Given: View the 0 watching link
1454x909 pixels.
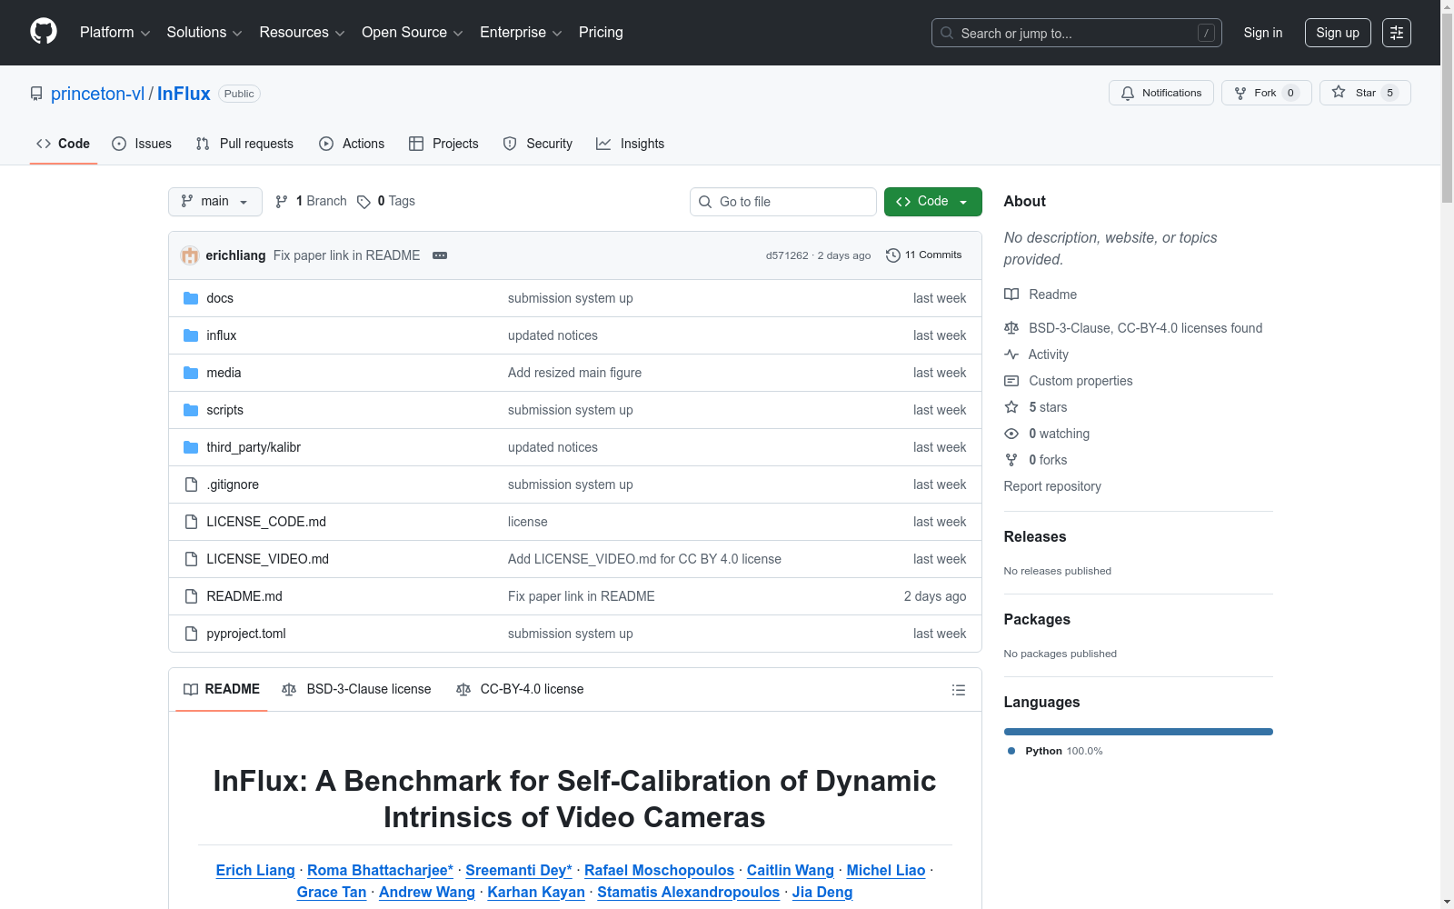Looking at the screenshot, I should [x=1046, y=434].
